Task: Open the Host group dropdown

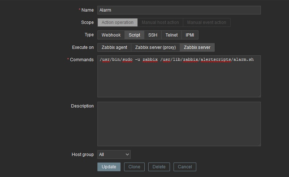Action: point(114,155)
